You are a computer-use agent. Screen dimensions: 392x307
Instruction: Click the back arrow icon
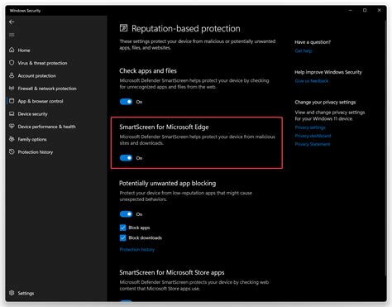point(12,22)
